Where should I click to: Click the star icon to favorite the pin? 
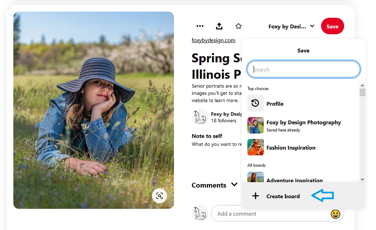pyautogui.click(x=238, y=26)
